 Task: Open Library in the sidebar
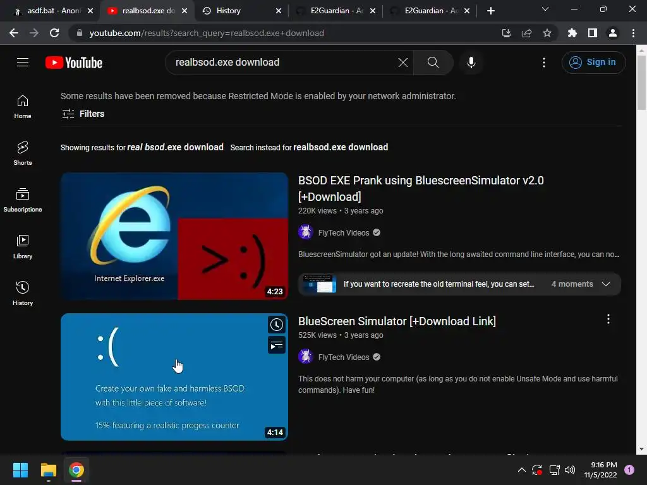pyautogui.click(x=23, y=247)
